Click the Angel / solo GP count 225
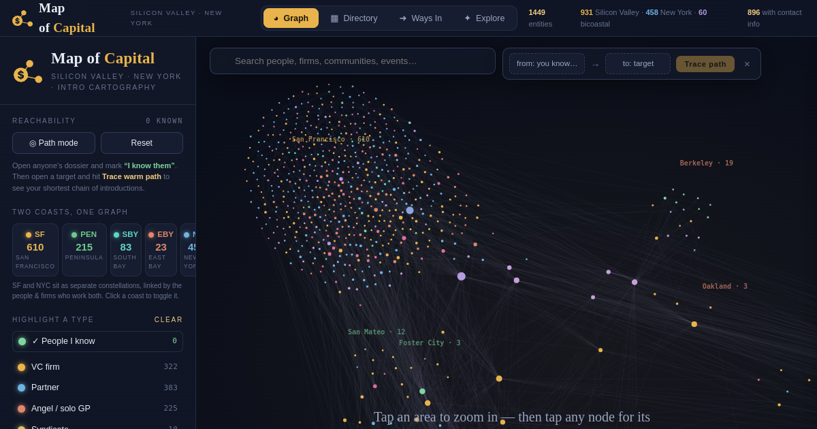 [x=170, y=409]
